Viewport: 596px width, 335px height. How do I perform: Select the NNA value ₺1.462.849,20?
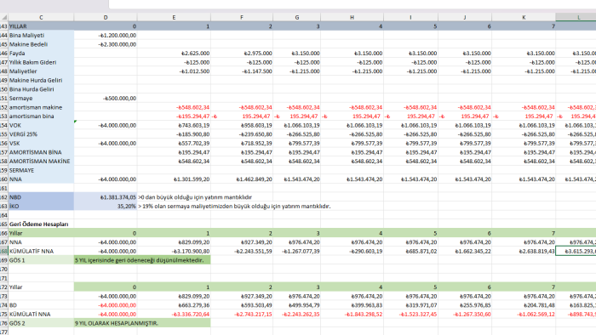pyautogui.click(x=242, y=179)
